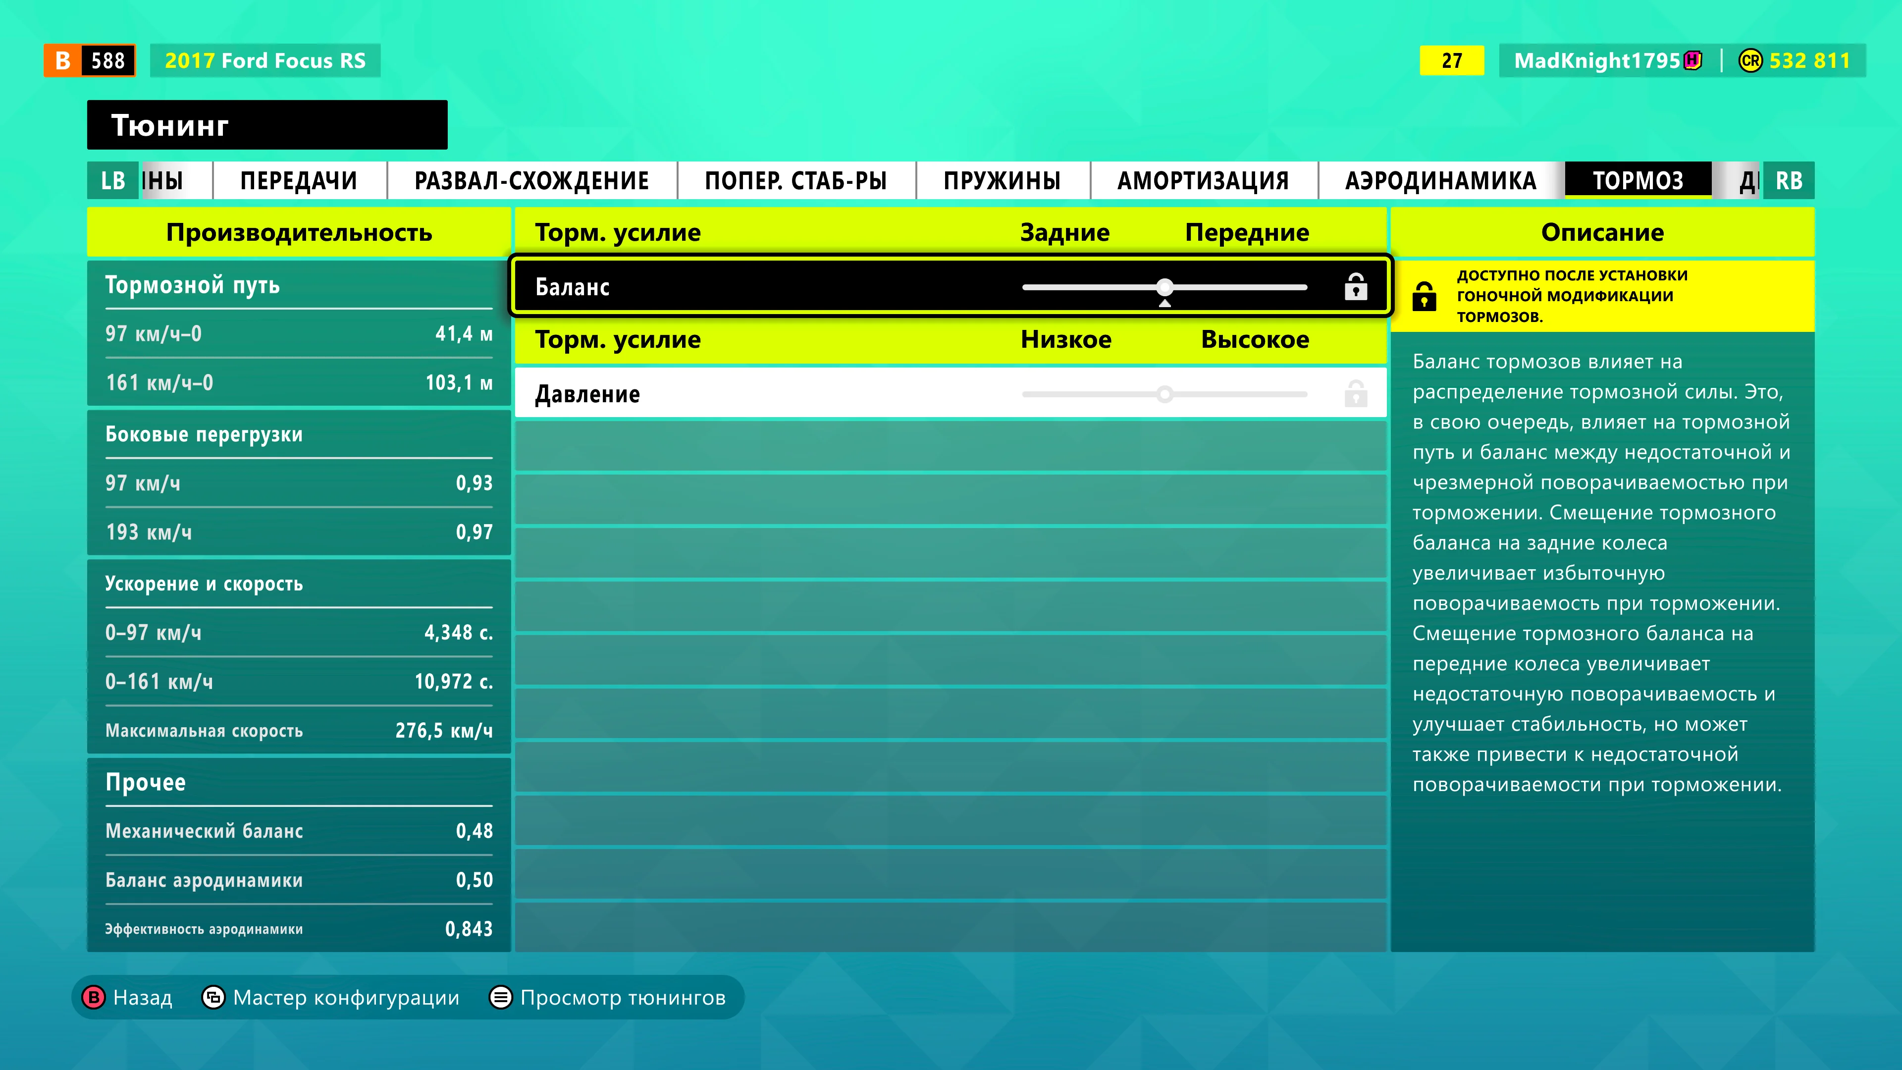
Task: Switch to the АЭРОДИНАМИКА tab
Action: click(x=1440, y=180)
